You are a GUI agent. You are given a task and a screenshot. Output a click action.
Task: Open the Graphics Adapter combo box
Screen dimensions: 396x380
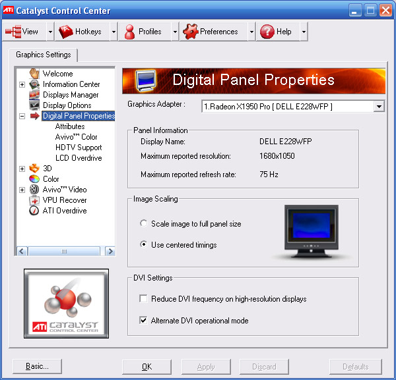(293, 106)
